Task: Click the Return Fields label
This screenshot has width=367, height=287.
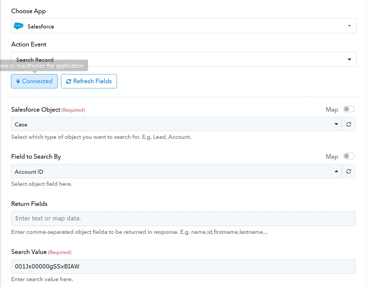Action: 29,204
